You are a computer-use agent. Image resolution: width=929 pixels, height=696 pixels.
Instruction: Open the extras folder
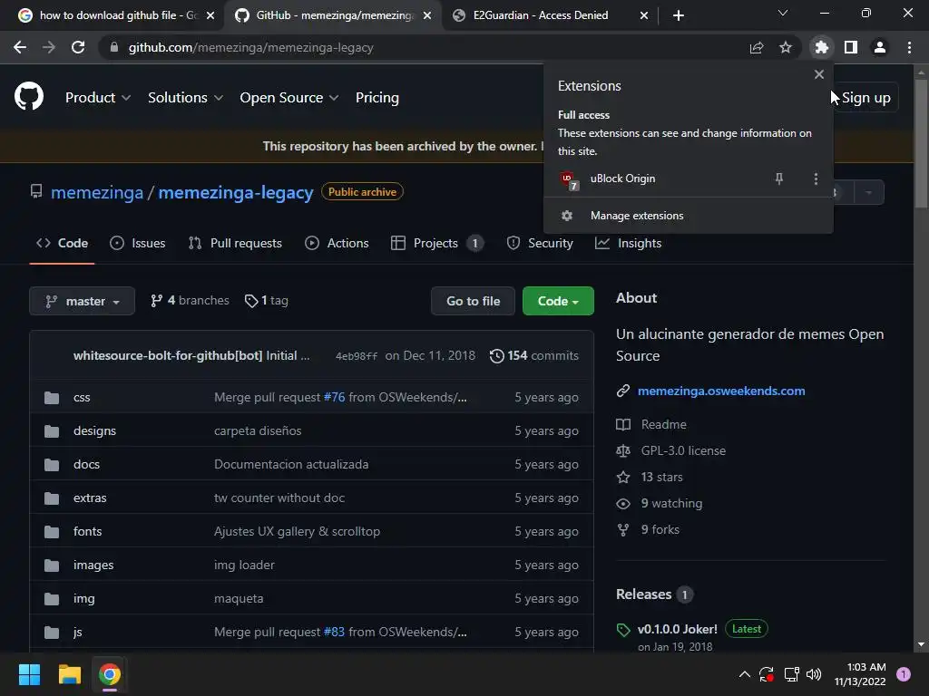[90, 498]
